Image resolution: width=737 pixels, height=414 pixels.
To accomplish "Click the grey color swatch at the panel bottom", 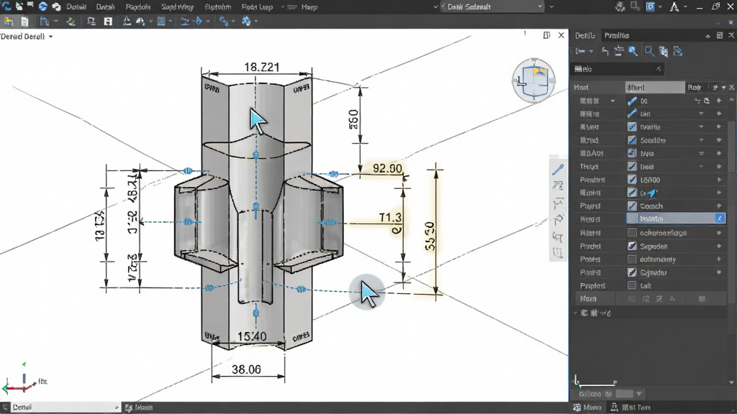I will (x=624, y=394).
